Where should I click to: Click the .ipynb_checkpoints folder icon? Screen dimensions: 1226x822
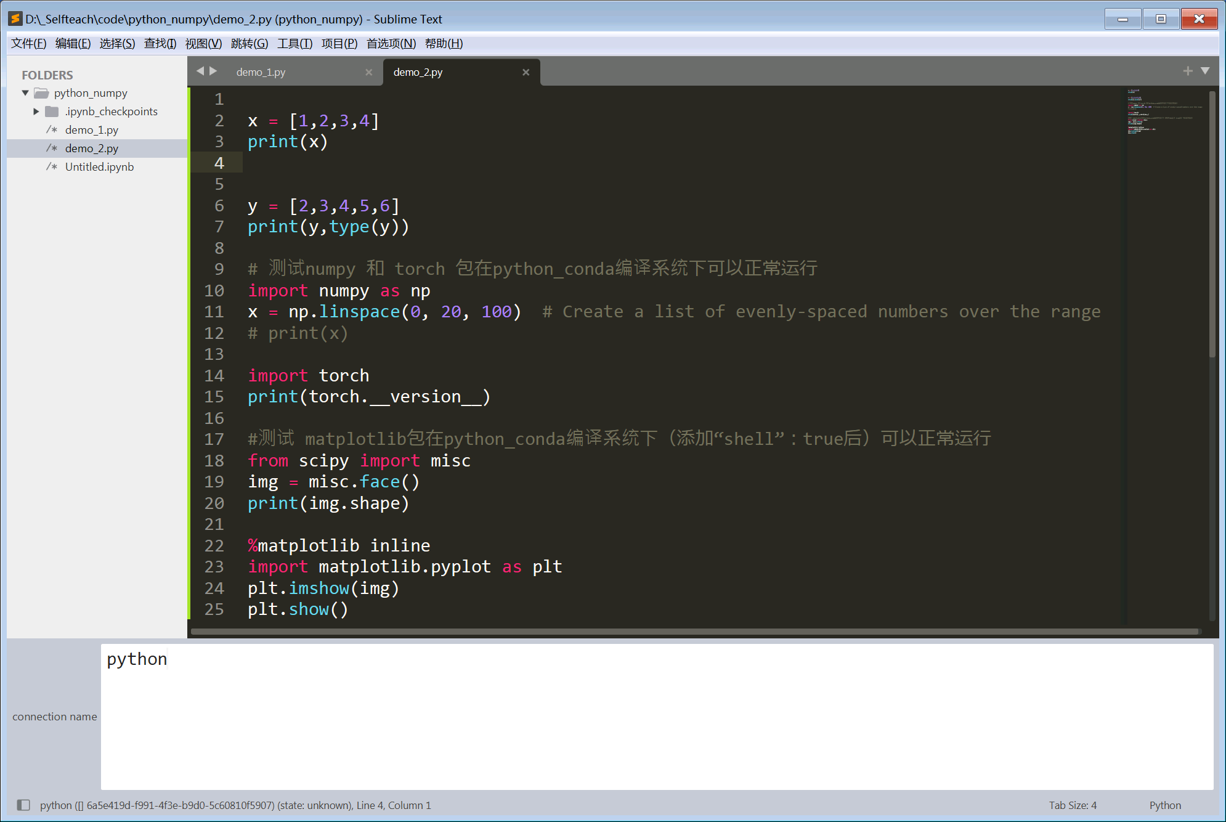tap(52, 112)
